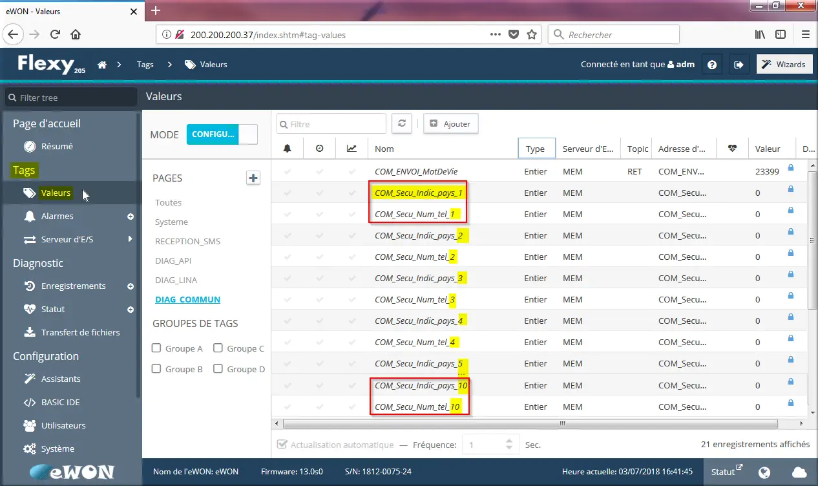Check the Groupe C checkbox

(x=218, y=348)
